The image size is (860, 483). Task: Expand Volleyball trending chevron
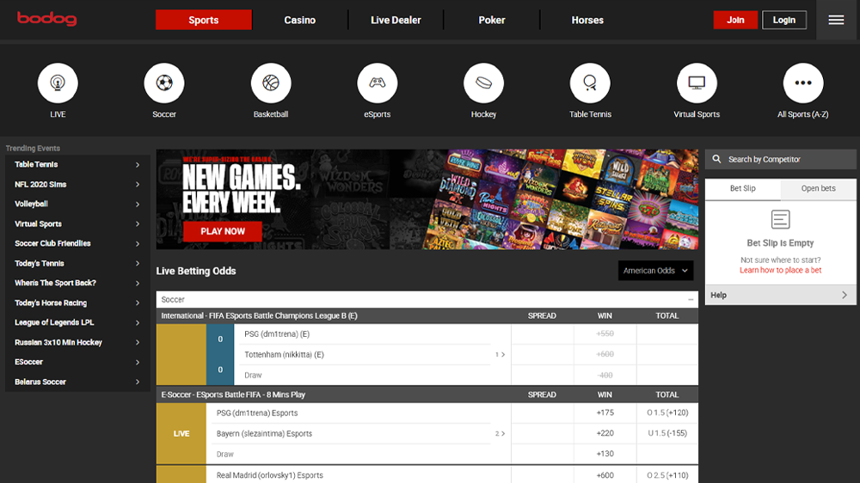click(x=137, y=204)
